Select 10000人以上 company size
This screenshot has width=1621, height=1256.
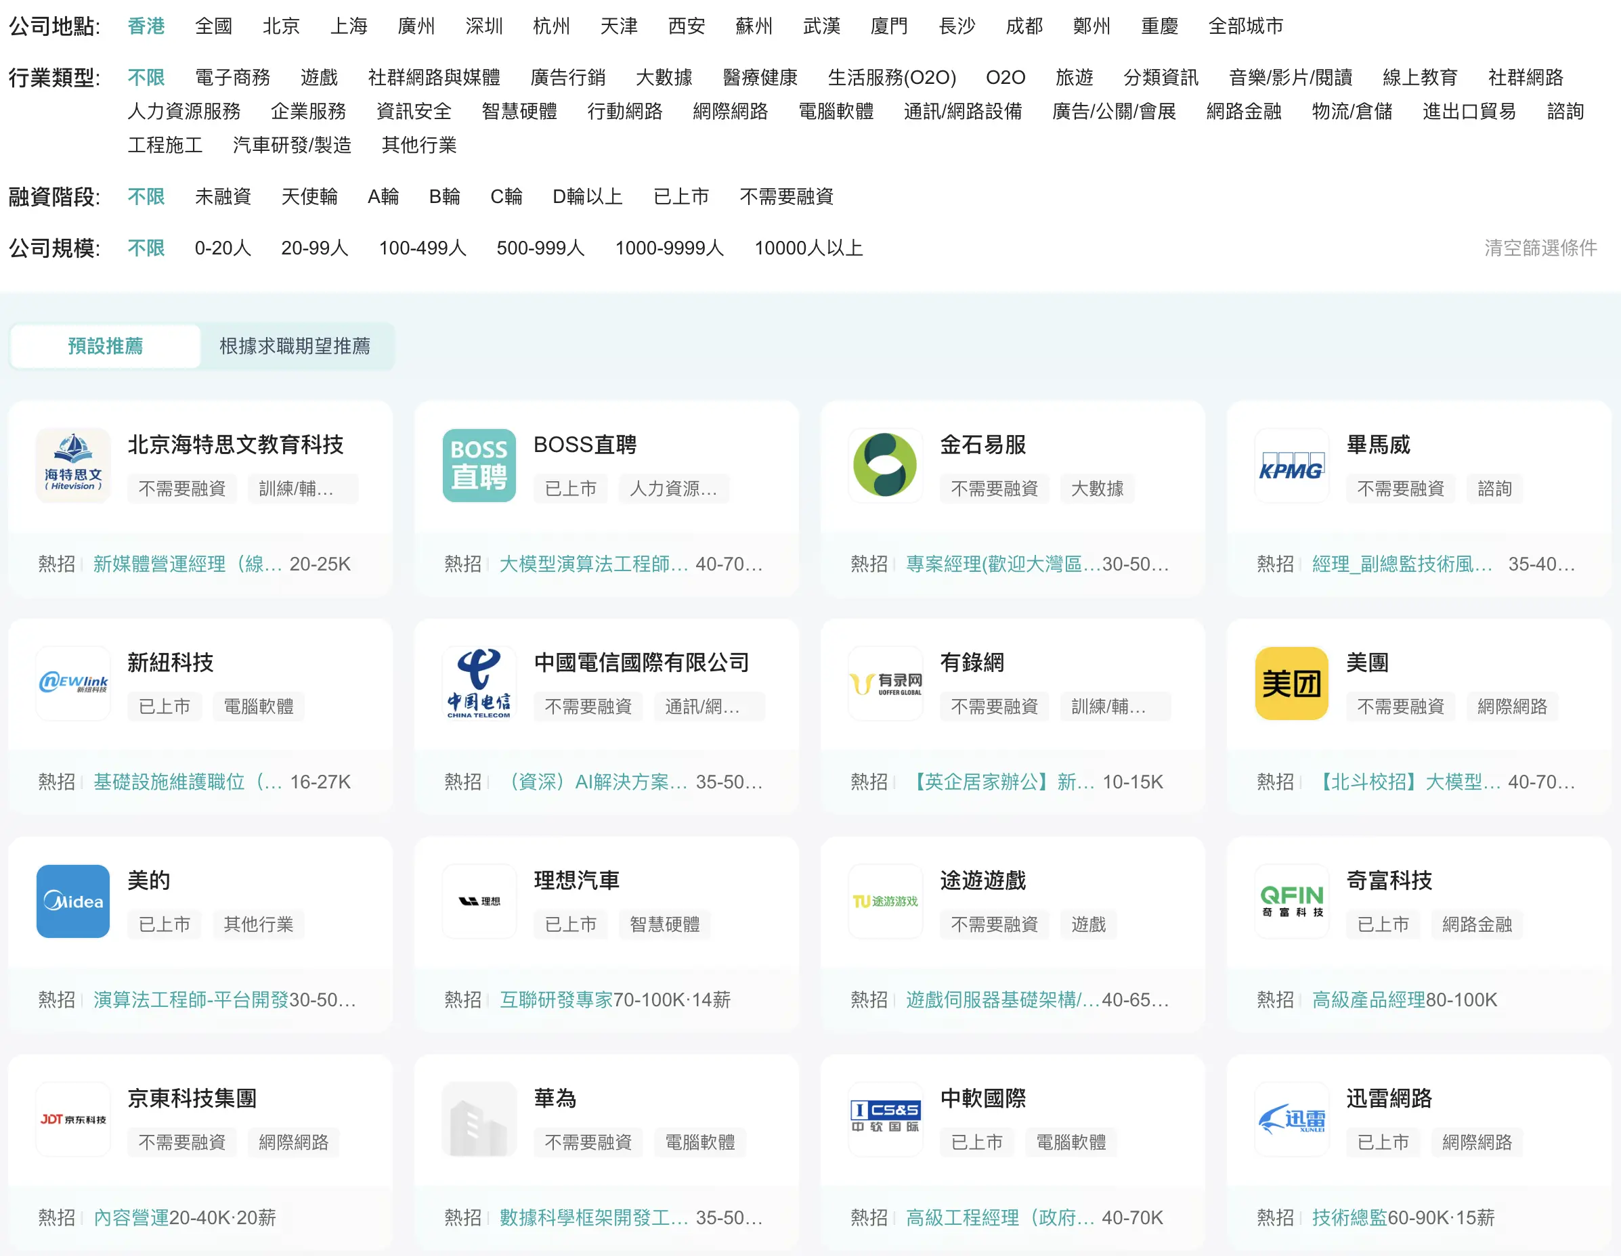[x=808, y=248]
